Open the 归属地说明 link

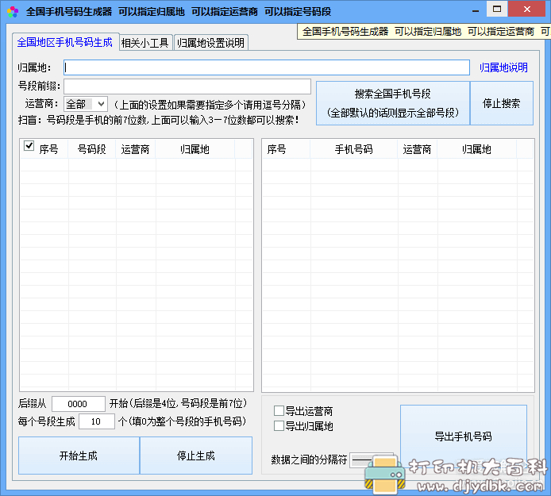[x=503, y=67]
